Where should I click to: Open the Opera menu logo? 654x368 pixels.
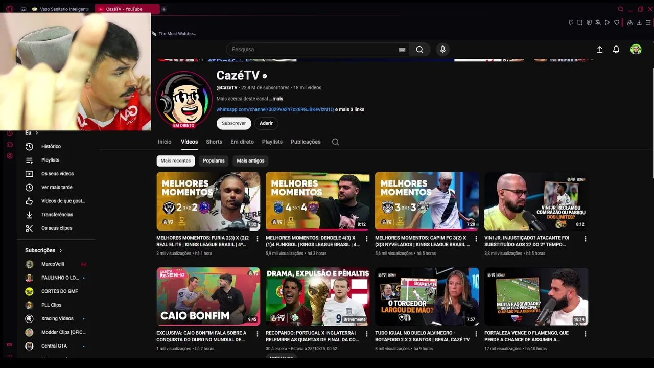9,9
